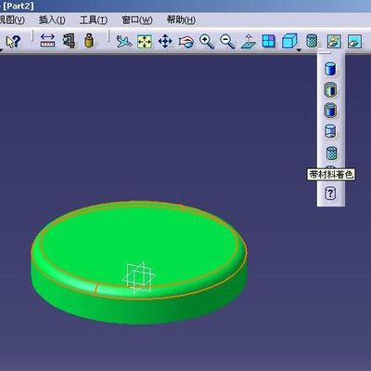Open the Measure Between tool

point(47,41)
